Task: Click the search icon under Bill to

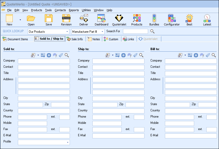Action: (214, 55)
